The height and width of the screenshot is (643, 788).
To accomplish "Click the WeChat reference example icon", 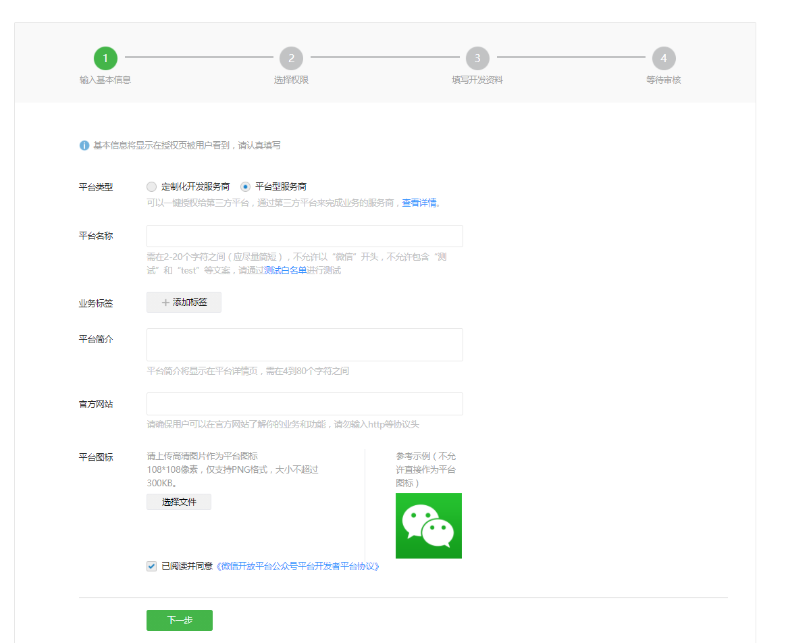I will click(429, 525).
